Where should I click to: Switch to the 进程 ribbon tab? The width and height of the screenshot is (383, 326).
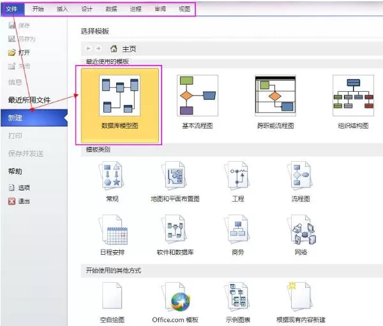(136, 9)
